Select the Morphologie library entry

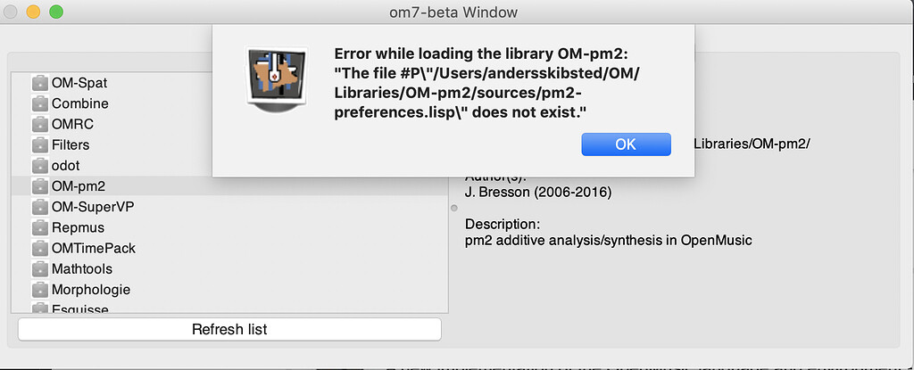91,290
